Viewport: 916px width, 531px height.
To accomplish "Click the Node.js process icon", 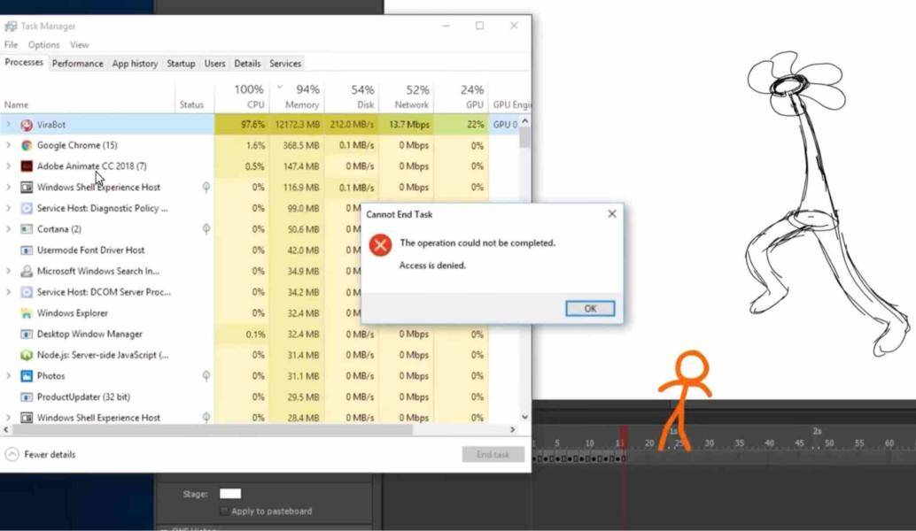I will click(27, 356).
